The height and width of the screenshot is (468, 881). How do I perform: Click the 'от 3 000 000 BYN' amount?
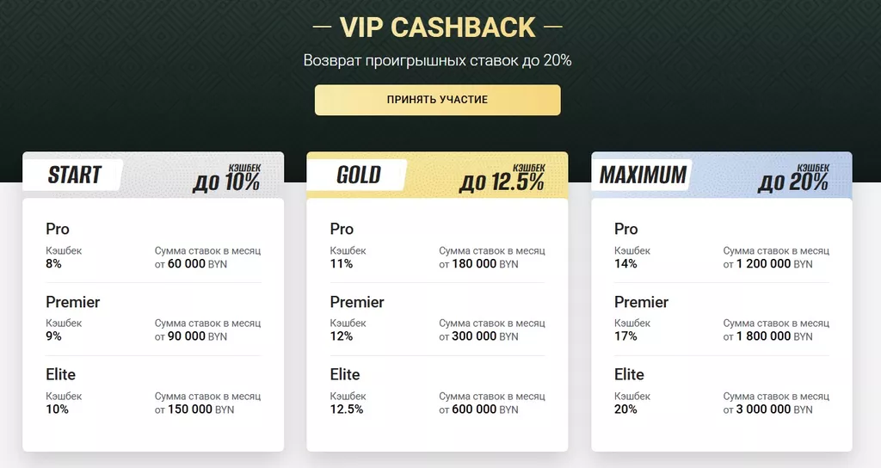pos(767,409)
